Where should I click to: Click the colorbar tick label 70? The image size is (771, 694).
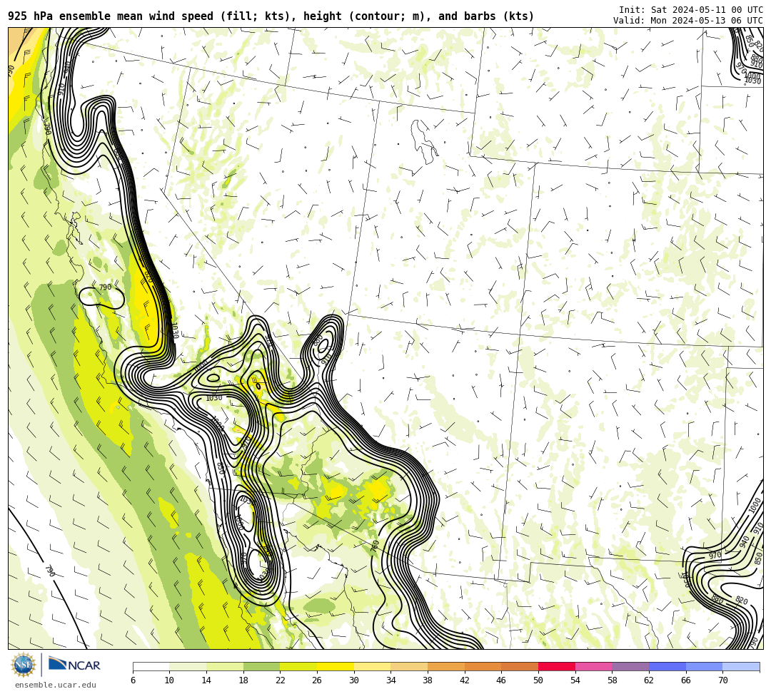pos(722,680)
